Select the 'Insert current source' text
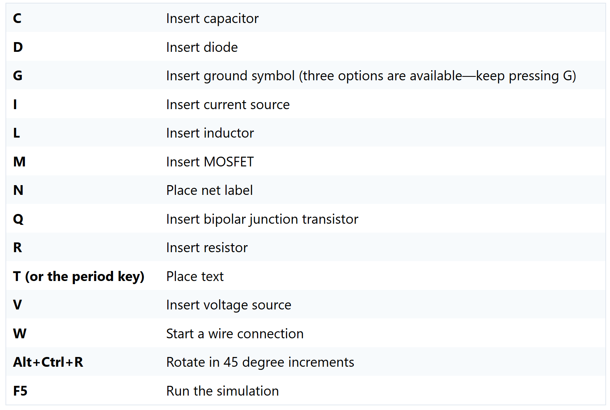 coord(228,104)
